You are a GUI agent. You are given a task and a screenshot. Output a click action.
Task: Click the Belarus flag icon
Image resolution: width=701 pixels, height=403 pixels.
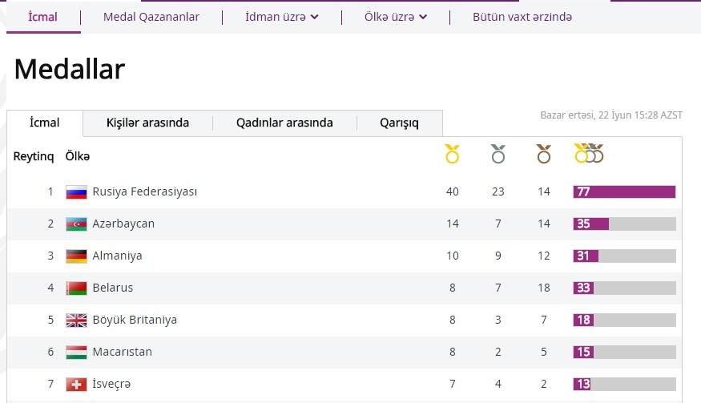tap(76, 288)
